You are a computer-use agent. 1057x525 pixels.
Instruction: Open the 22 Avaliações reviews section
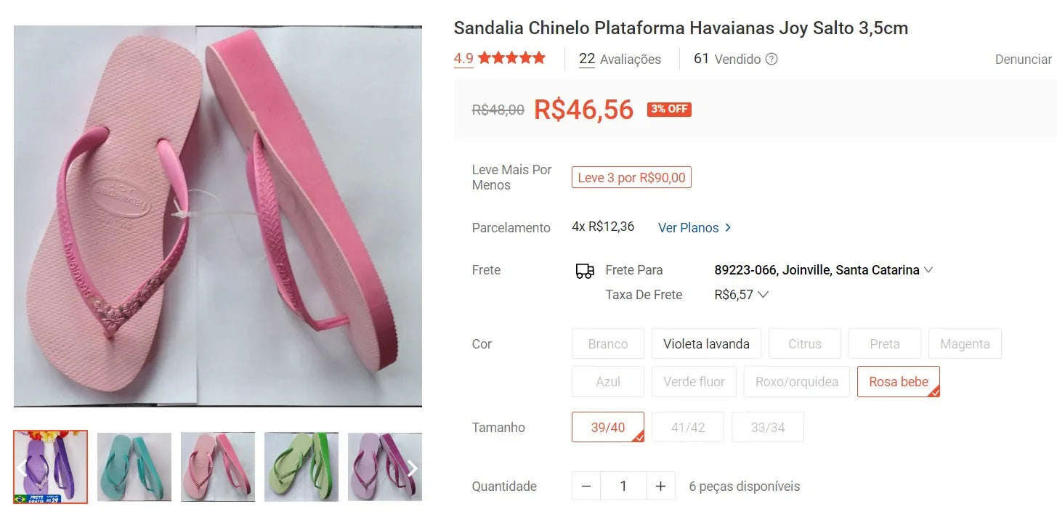pos(620,59)
